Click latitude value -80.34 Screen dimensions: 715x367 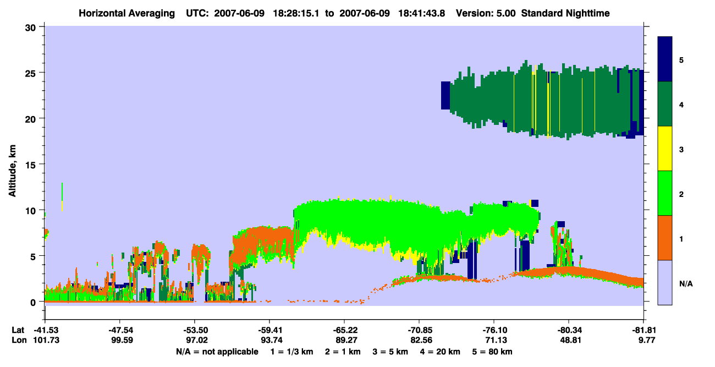[569, 330]
